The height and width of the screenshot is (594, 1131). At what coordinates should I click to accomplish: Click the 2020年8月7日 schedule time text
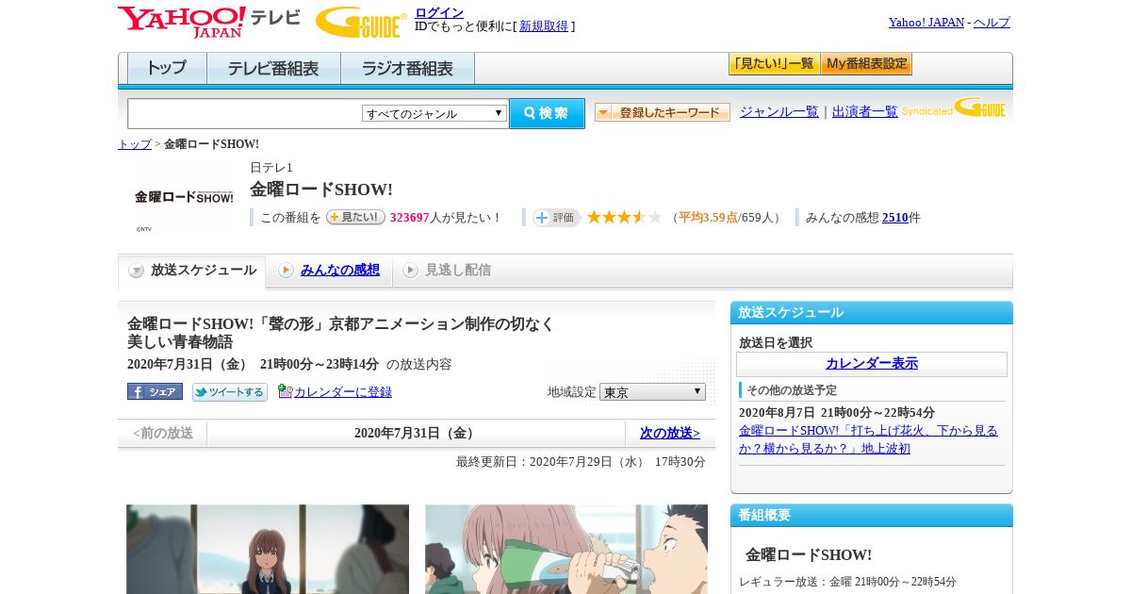837,413
